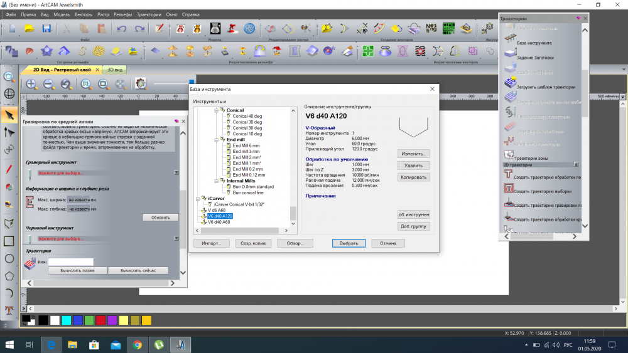Click the Изменить... button
628x353 pixels.
coord(413,154)
